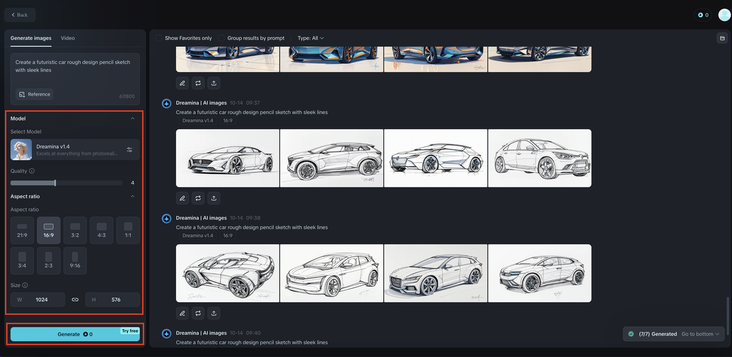This screenshot has width=732, height=357.
Task: Click the Dreamina v1.4 tag under the 09:37 prompt
Action: 198,121
